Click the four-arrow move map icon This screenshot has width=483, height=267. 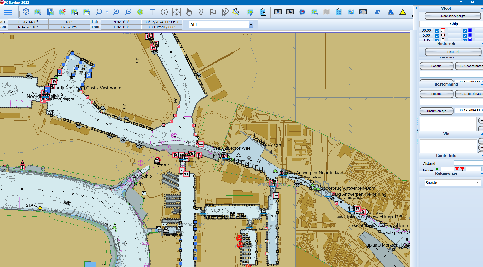click(177, 12)
